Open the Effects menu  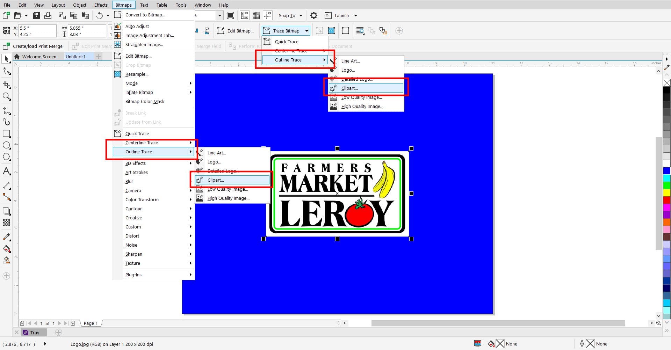coord(101,5)
